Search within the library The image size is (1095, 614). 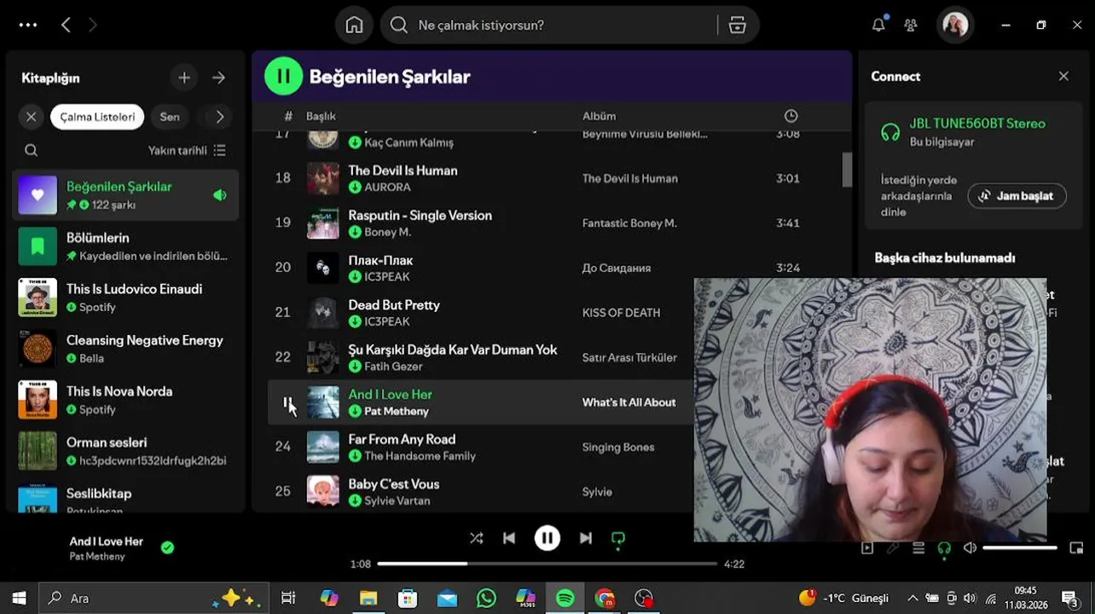click(x=32, y=150)
